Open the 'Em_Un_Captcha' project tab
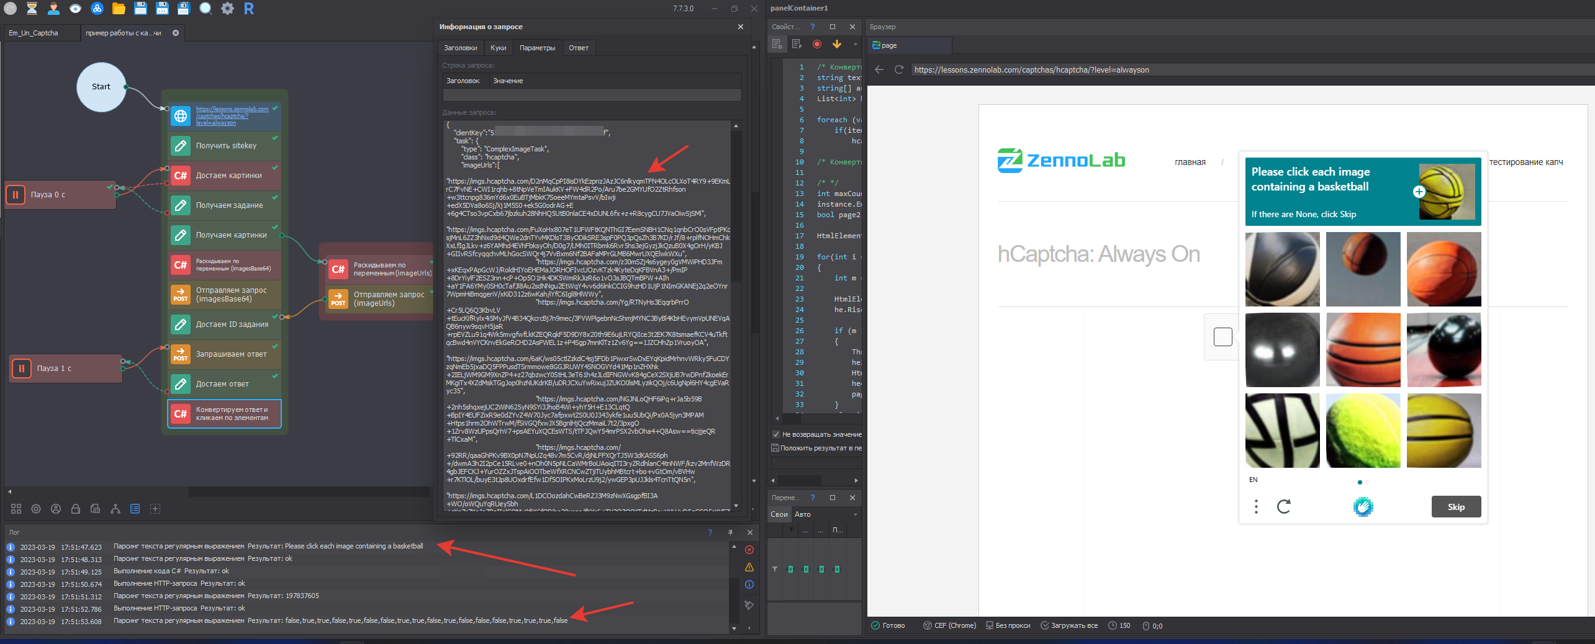Screen dimensions: 1595x644 34,33
